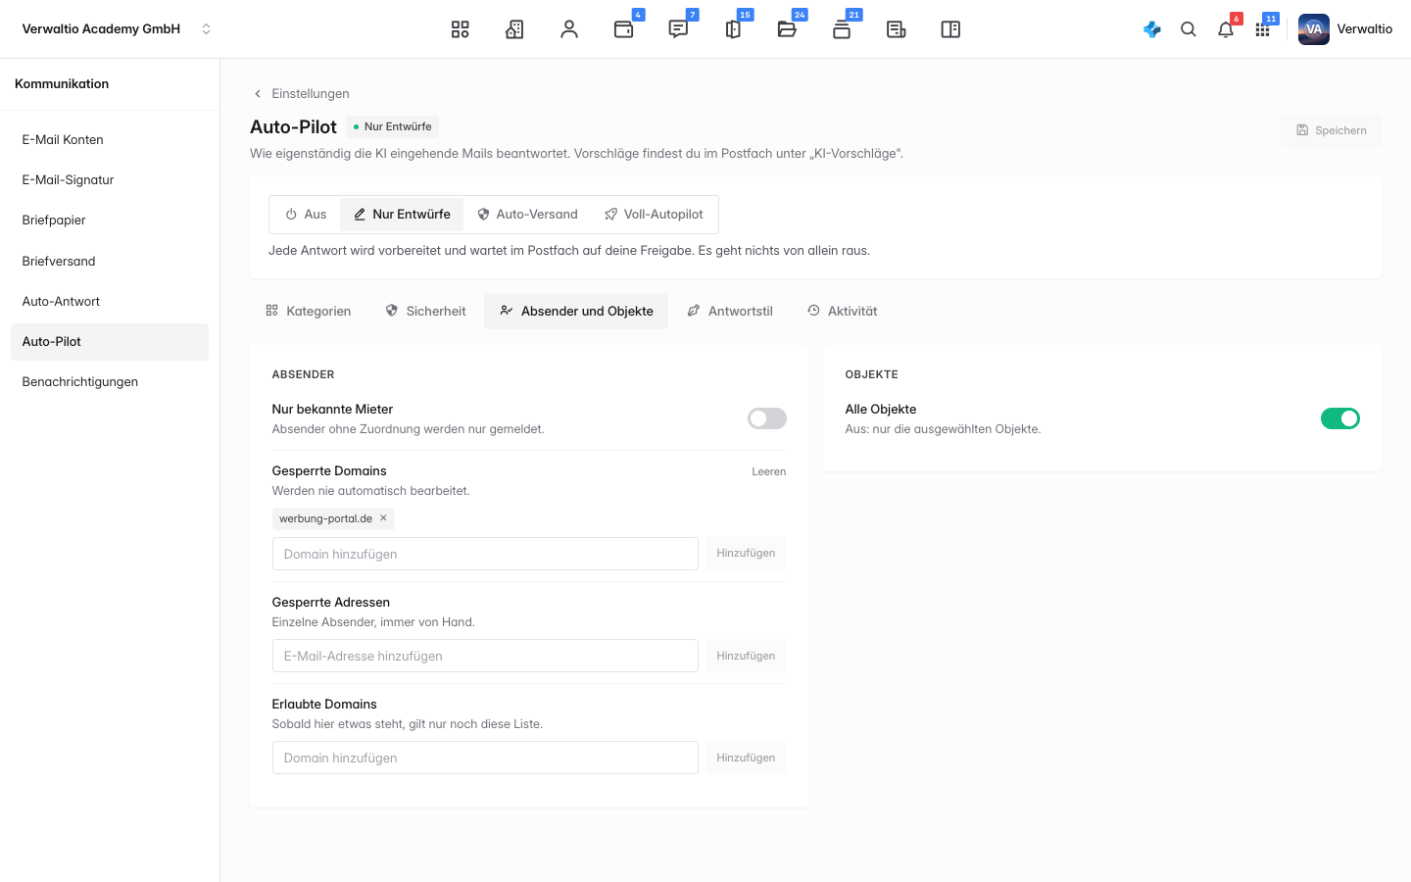Open the stacked tray icon with badge 21
Screen dimensions: 1411x882
pos(842,29)
